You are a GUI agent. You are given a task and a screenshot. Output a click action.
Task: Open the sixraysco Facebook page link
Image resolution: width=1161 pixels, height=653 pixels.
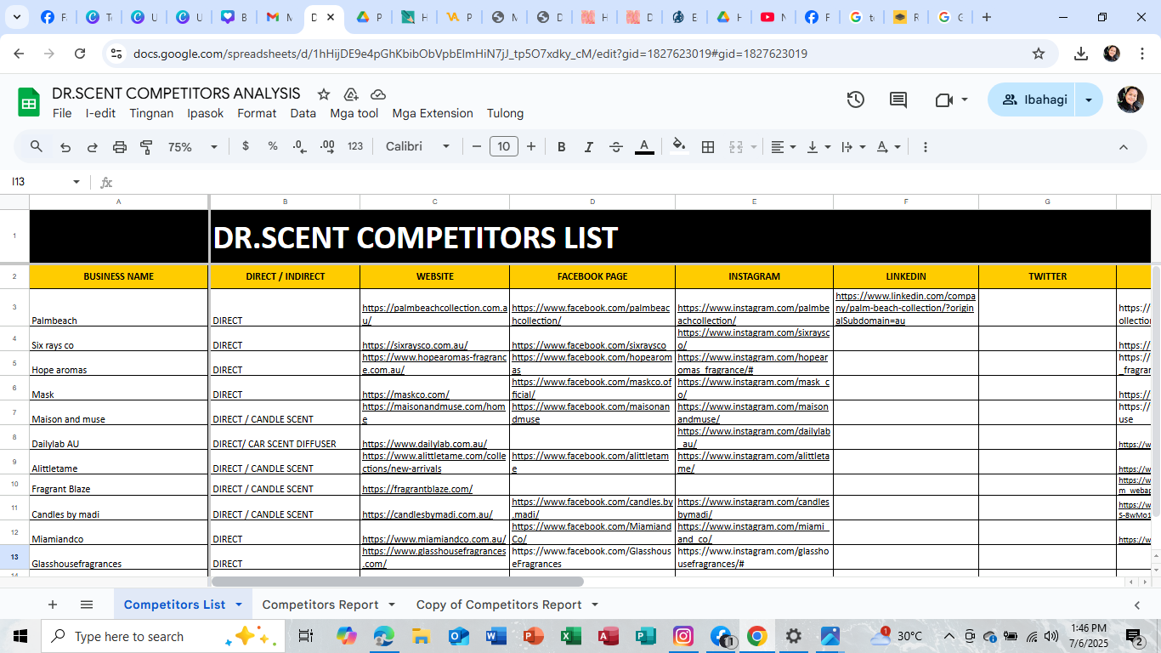(x=589, y=345)
